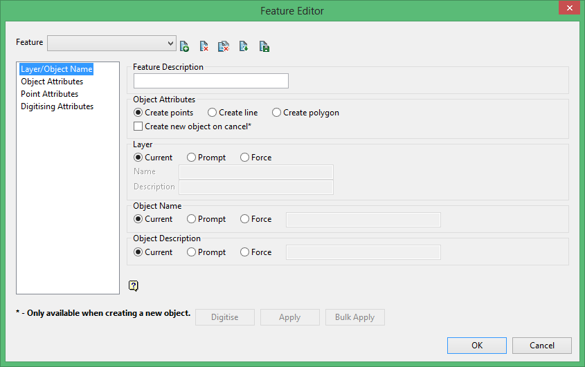
Task: Open Point Attributes section
Action: coord(49,94)
